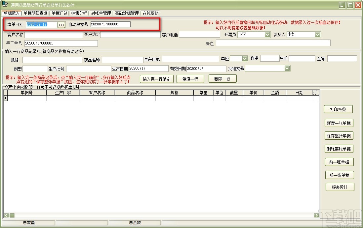363x228 pixels.
Task: Click 删除一行 to remove the row
Action: (222, 79)
